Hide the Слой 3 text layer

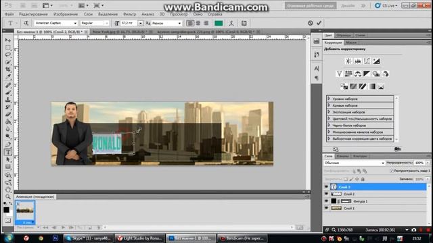326,187
